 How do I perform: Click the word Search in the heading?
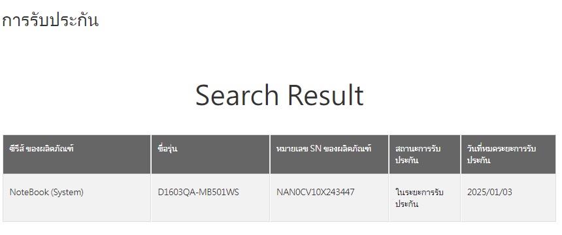pos(237,95)
